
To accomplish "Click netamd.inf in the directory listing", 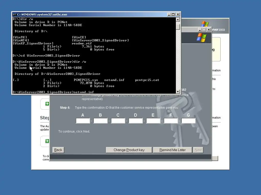I will [114, 80].
